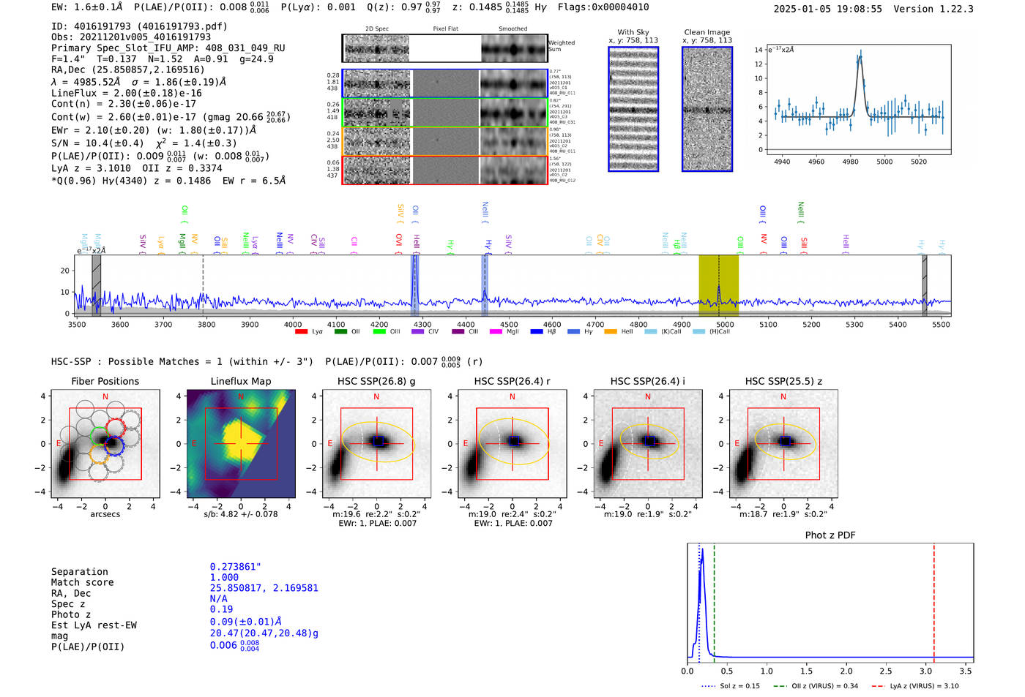Click the blue shaded band near 4280

click(x=415, y=285)
